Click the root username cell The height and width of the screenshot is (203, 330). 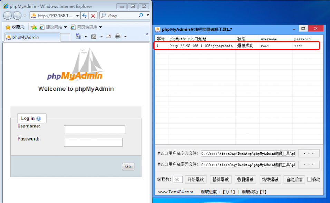[265, 46]
